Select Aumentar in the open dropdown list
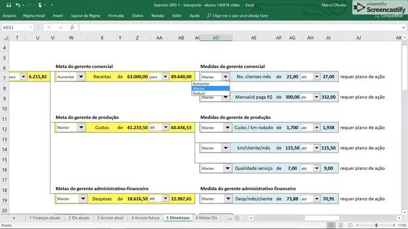Screen dimensions: 408x229 [x=210, y=83]
